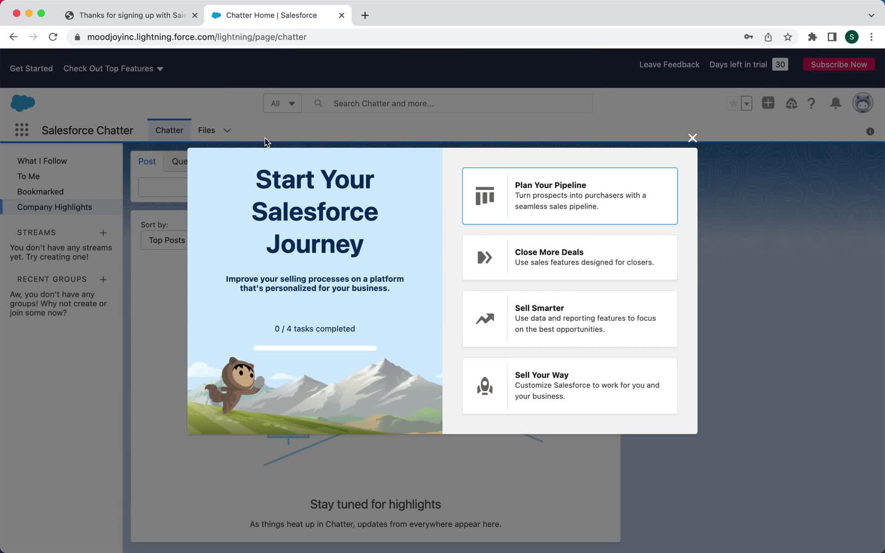
Task: Open the Close More Deals card
Action: [570, 257]
